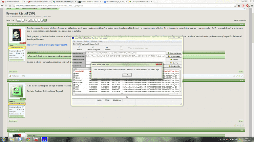
Task: Click the Download Agent path field
Action: tap(126, 53)
